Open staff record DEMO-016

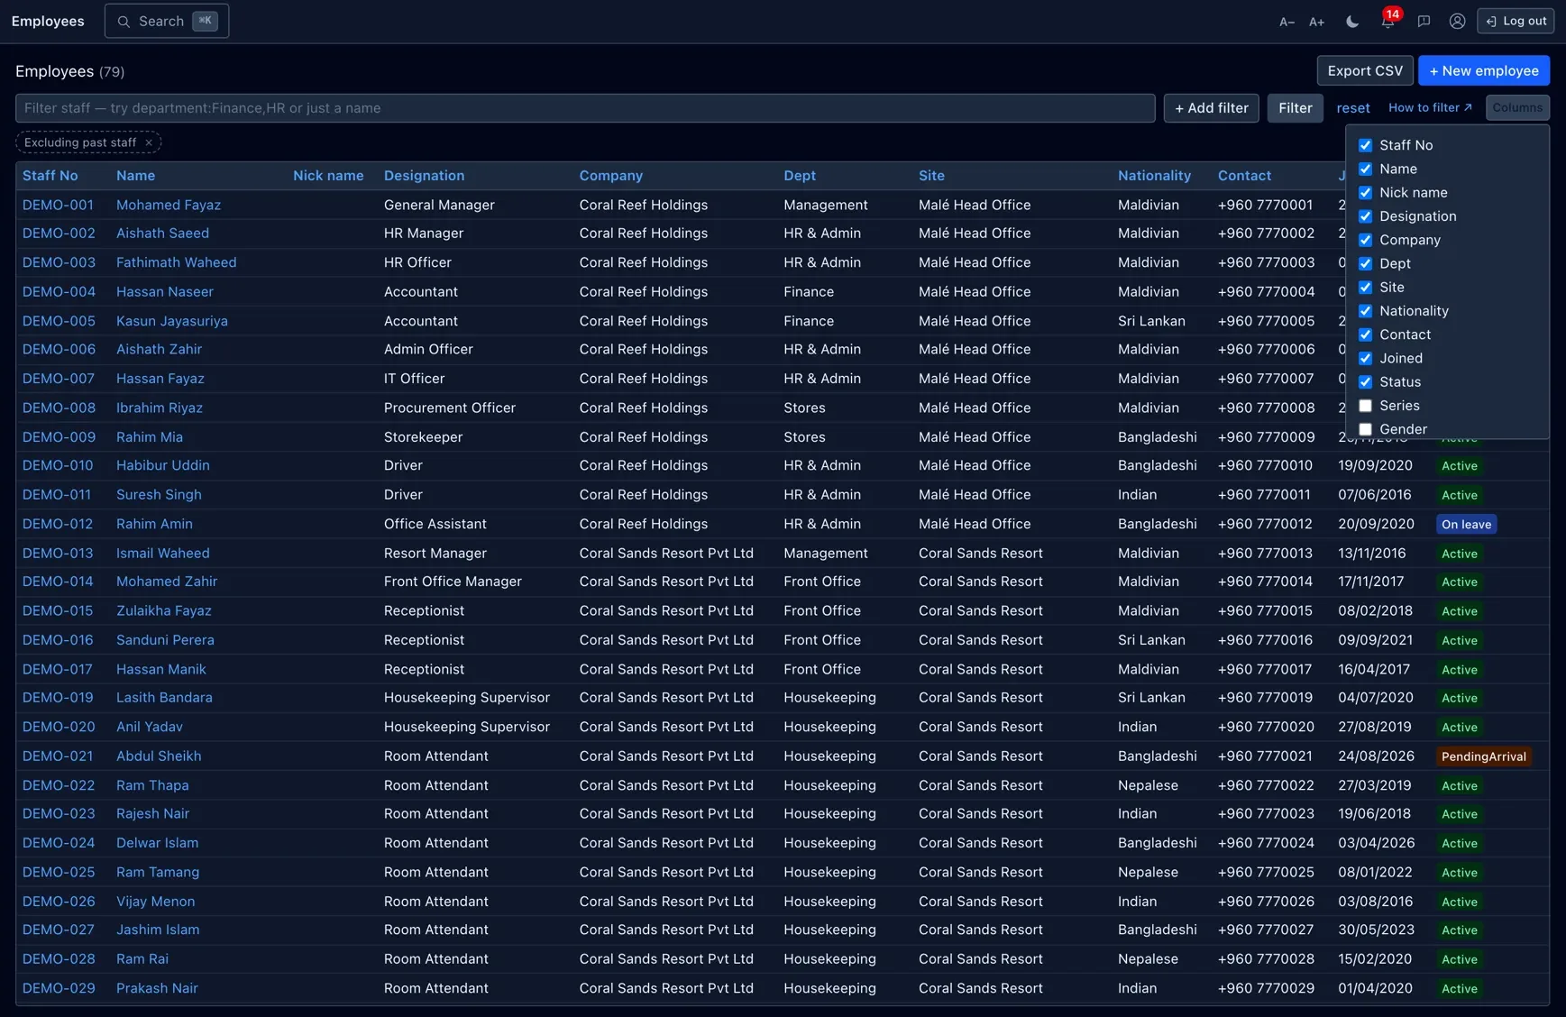pyautogui.click(x=58, y=640)
